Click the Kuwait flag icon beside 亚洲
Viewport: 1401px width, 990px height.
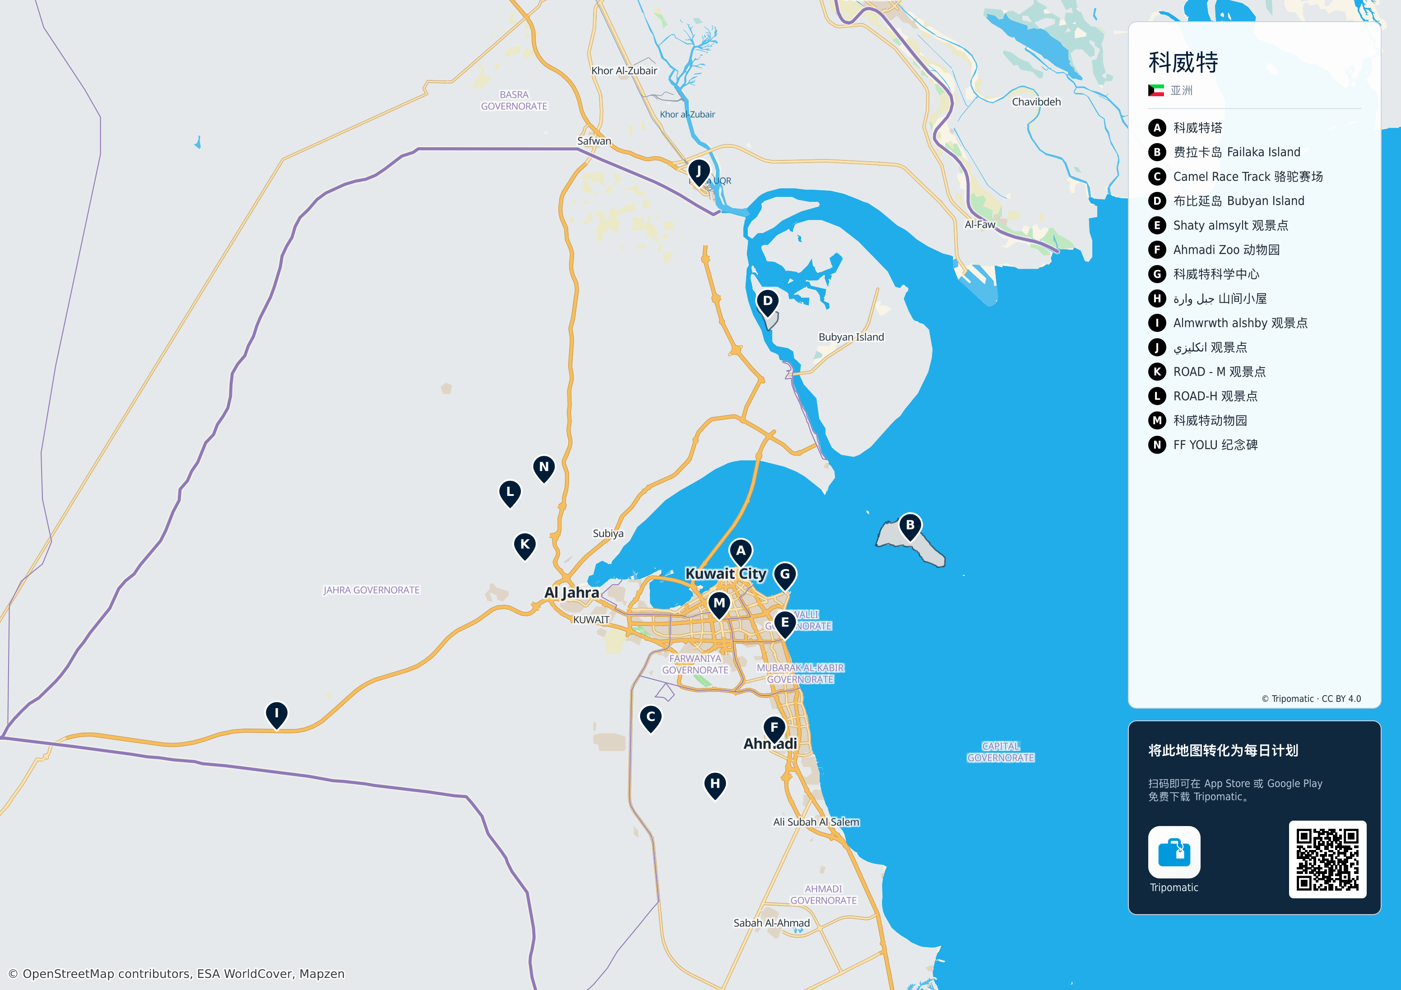(1156, 90)
